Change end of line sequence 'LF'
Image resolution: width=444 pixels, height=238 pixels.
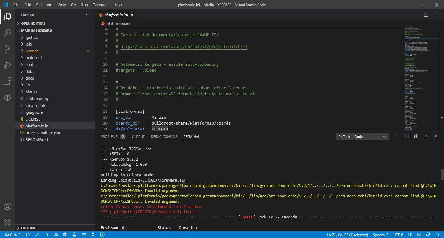click(x=410, y=235)
